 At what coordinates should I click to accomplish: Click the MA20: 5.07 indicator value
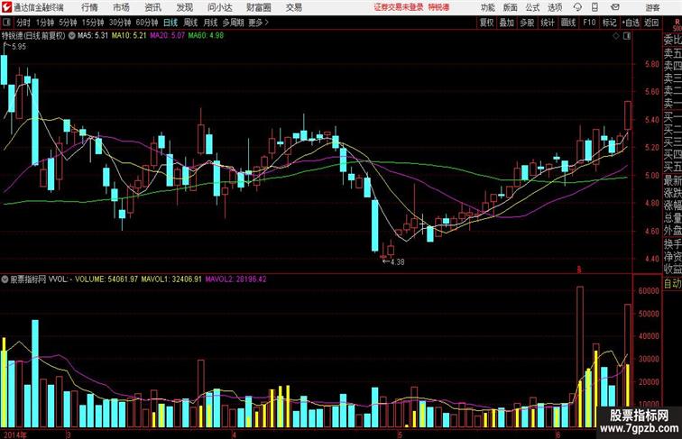[168, 36]
